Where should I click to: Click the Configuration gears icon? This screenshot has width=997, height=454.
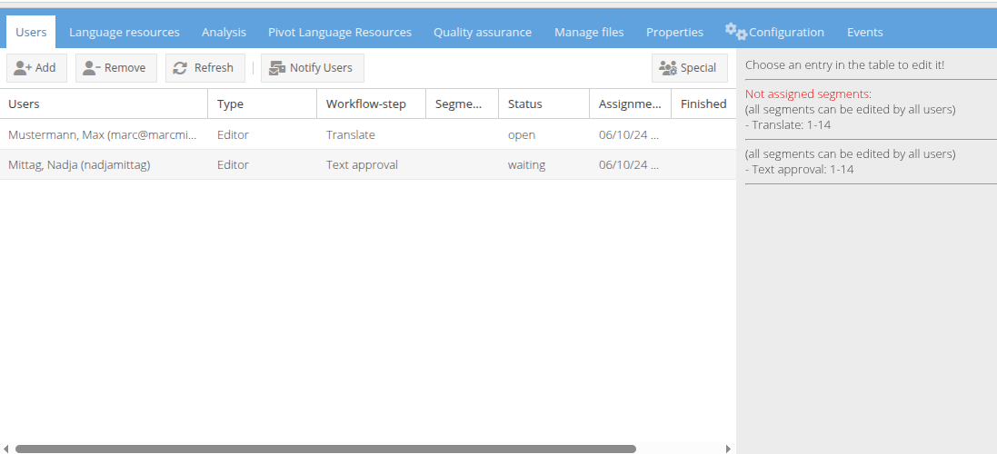[735, 32]
